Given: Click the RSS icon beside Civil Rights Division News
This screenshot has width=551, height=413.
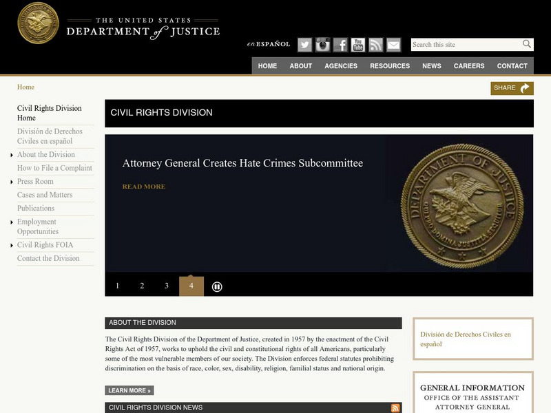Looking at the screenshot, I should [397, 407].
